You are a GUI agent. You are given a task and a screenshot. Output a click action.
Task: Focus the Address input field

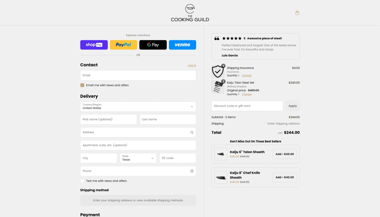[138, 132]
